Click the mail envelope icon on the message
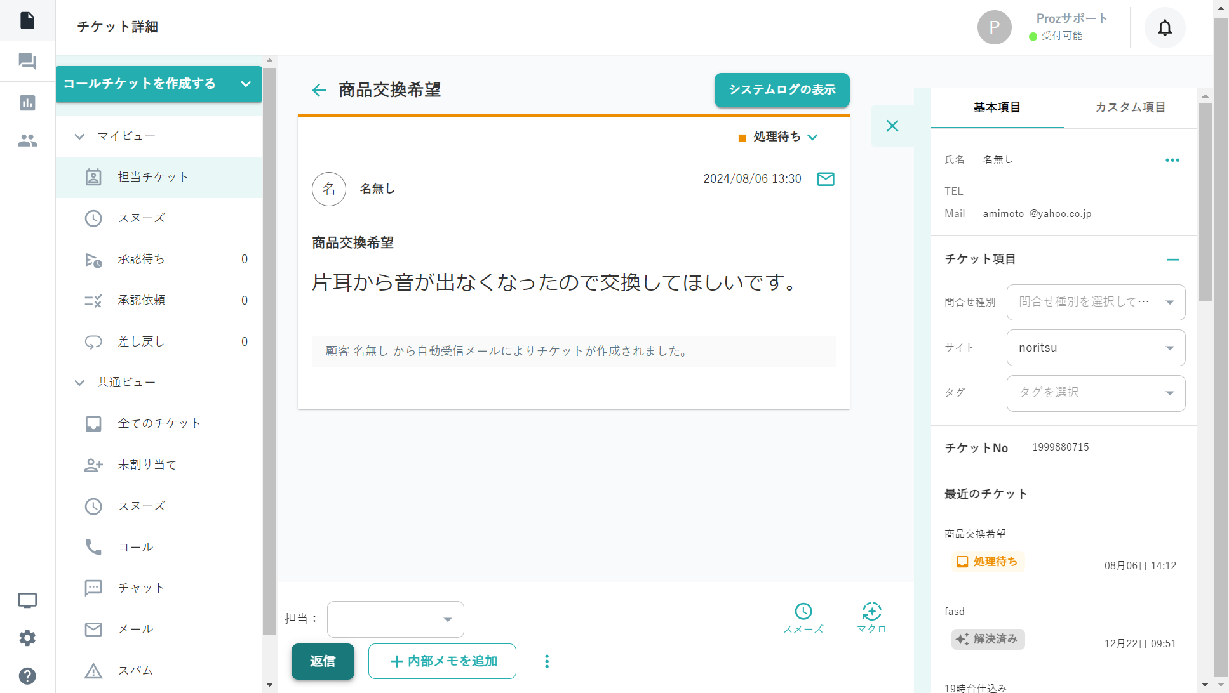This screenshot has height=693, width=1229. [825, 179]
